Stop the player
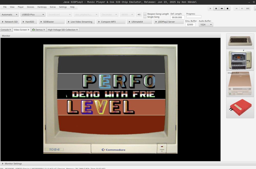Viewport: 256px width, 169px height. 227,8
